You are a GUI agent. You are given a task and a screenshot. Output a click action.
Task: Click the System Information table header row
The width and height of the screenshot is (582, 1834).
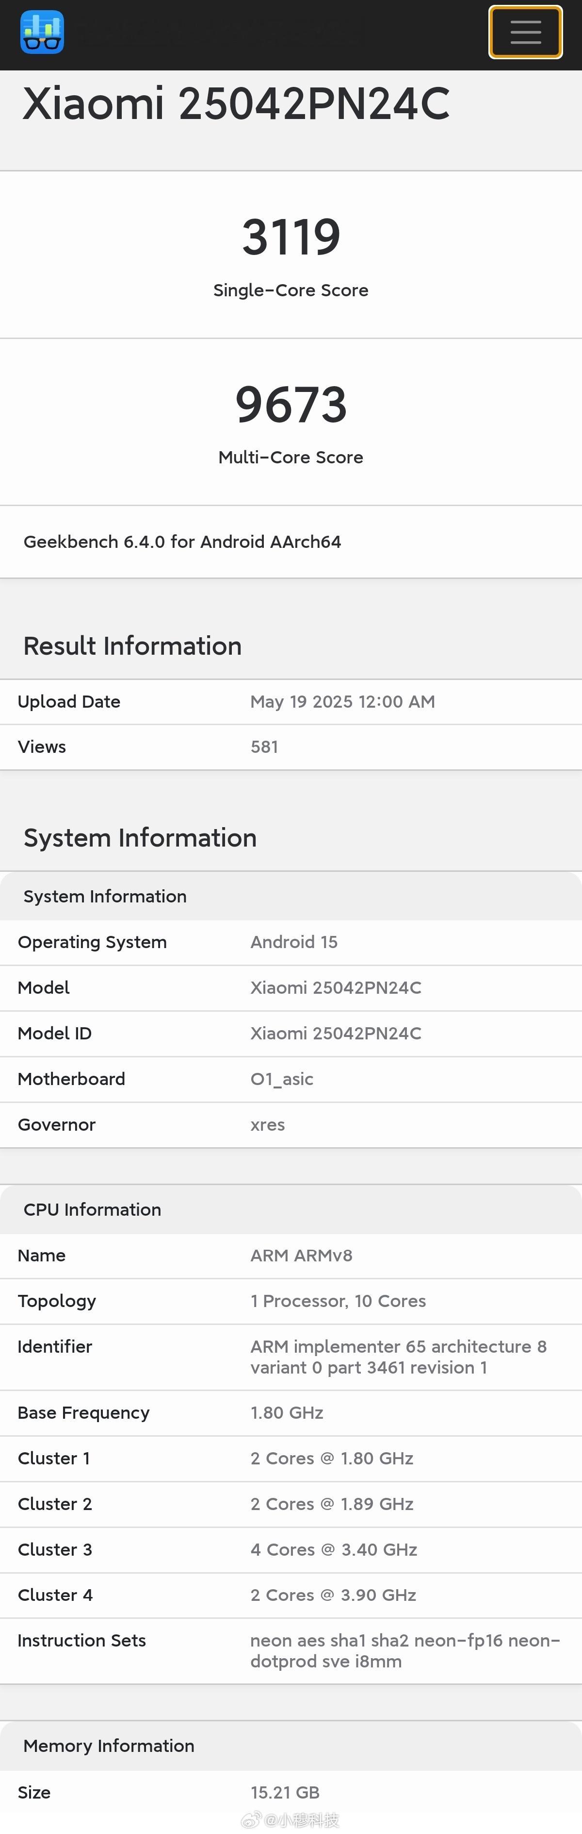[291, 896]
